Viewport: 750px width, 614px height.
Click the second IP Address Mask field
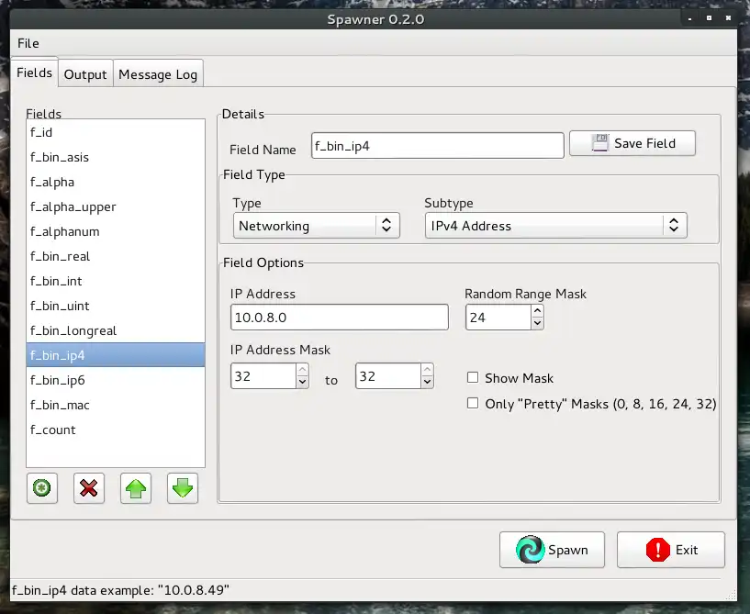(388, 376)
